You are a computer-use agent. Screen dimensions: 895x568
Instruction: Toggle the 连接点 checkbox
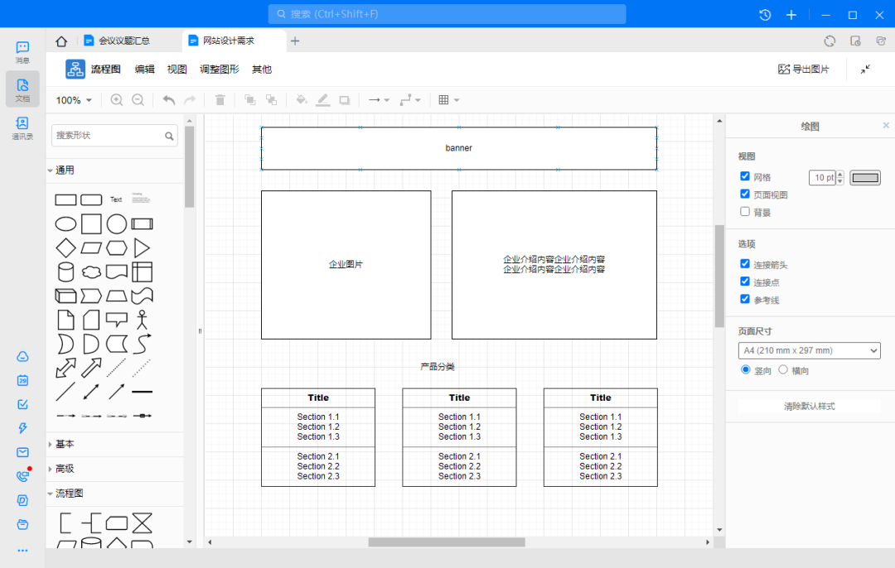tap(745, 282)
